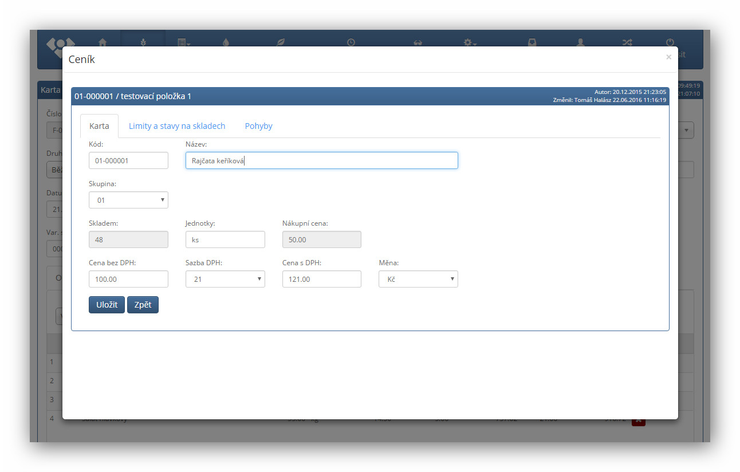
Task: Open the user profile icon
Action: click(x=580, y=42)
